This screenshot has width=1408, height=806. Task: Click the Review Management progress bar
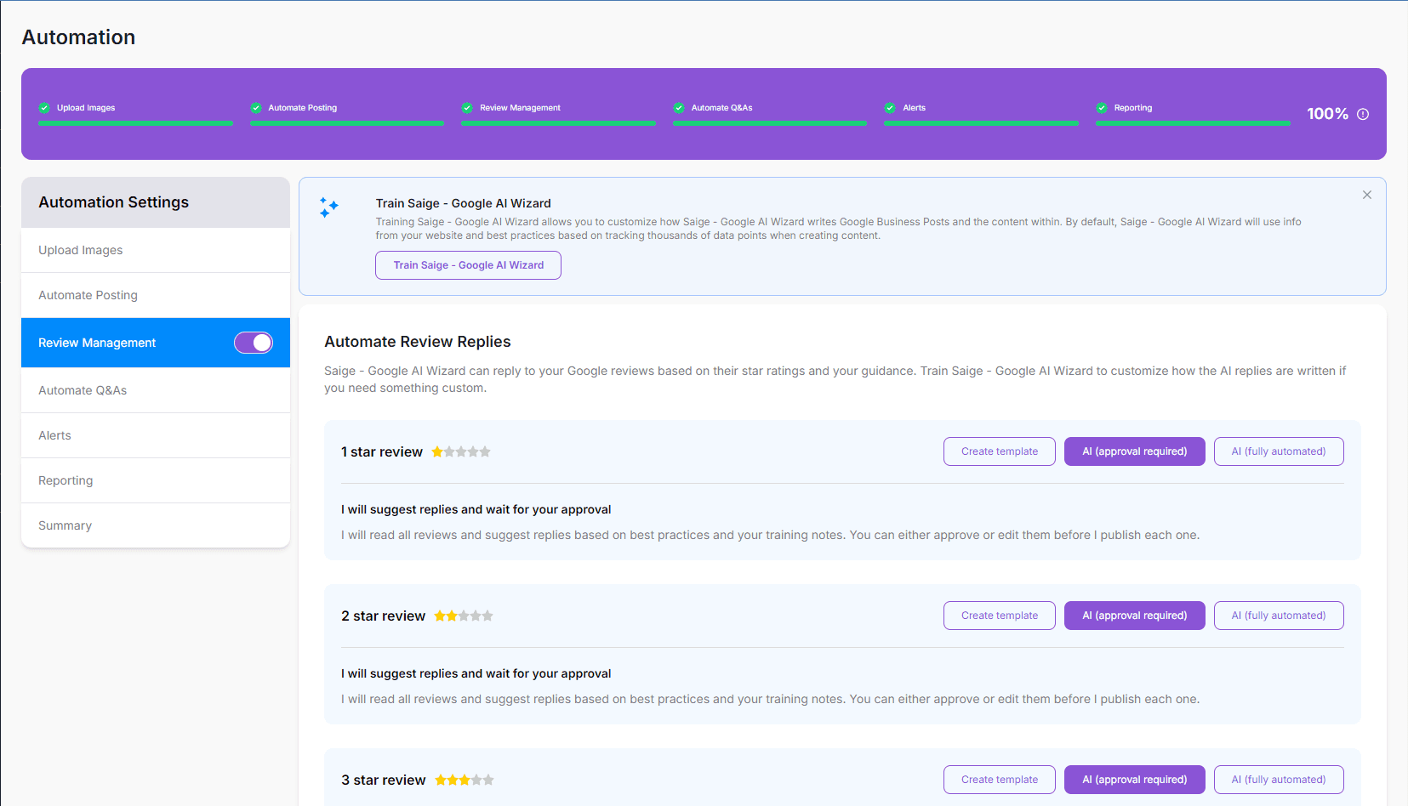pos(558,123)
